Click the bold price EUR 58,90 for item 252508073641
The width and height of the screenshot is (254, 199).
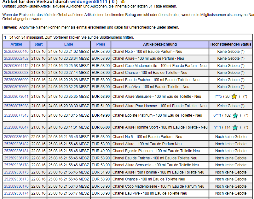pos(101,97)
